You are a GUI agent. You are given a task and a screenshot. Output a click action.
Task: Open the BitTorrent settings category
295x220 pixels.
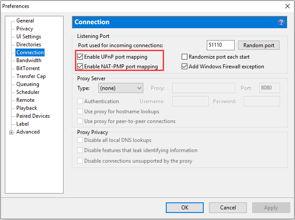pyautogui.click(x=28, y=68)
